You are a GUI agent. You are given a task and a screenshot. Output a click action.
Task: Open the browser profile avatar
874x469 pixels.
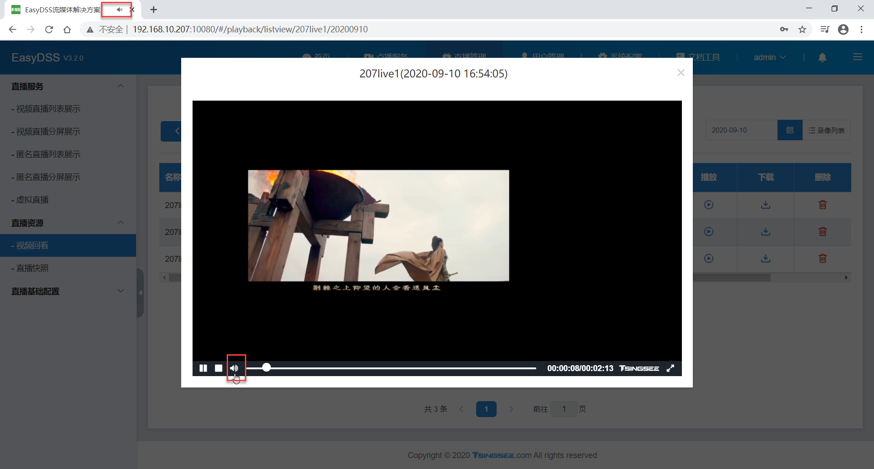coord(843,30)
